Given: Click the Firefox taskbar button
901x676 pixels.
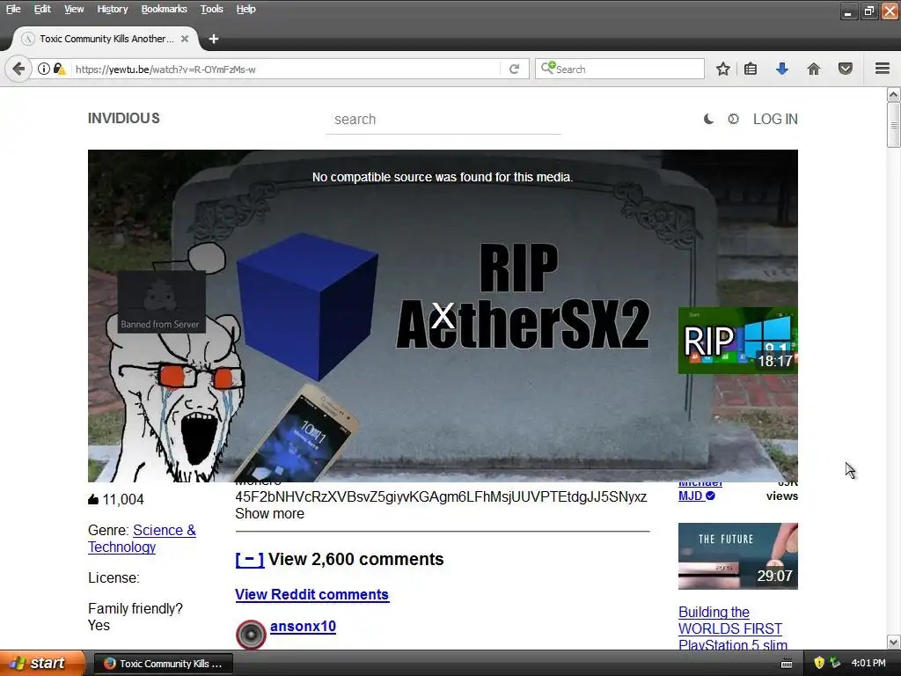Looking at the screenshot, I should (x=163, y=664).
